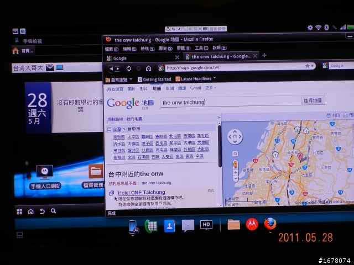Open 檔案管理 folder shortcut
This screenshot has height=265, width=354.
[x=95, y=176]
